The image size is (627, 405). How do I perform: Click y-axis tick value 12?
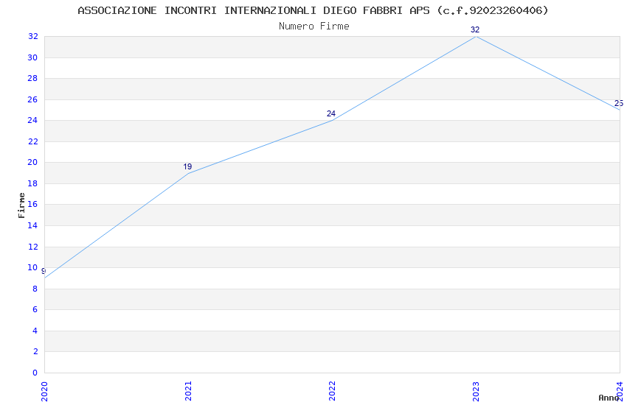pos(32,247)
